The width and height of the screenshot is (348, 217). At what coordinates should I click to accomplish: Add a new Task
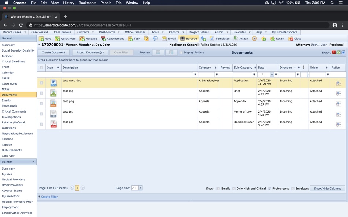[x=134, y=38]
